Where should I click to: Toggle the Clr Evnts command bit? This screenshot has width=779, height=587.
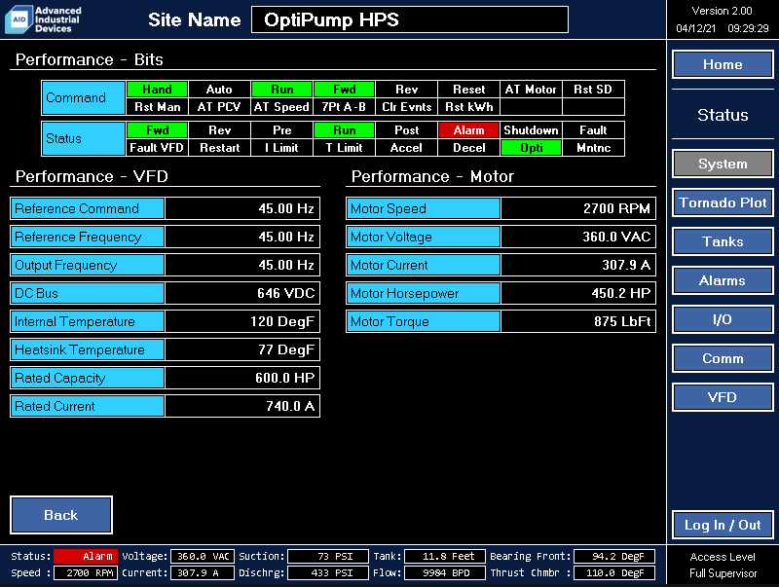coord(406,107)
